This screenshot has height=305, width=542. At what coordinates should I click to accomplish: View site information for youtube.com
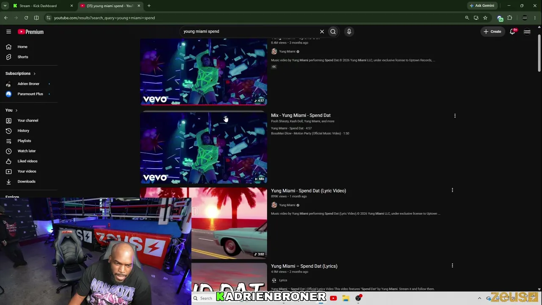point(49,18)
